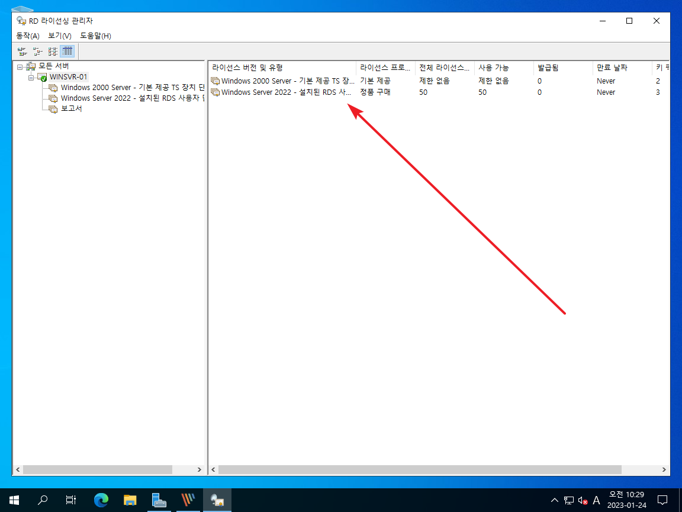Click the RD 라이선싱 관리자 title bar icon
Image resolution: width=682 pixels, height=512 pixels.
click(21, 21)
